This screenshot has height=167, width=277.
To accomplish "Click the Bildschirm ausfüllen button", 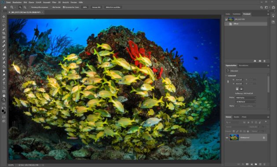I will pyautogui.click(x=113, y=7).
